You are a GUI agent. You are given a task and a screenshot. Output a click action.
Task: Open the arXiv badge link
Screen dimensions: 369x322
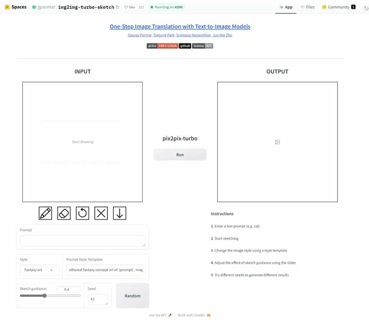click(x=163, y=46)
